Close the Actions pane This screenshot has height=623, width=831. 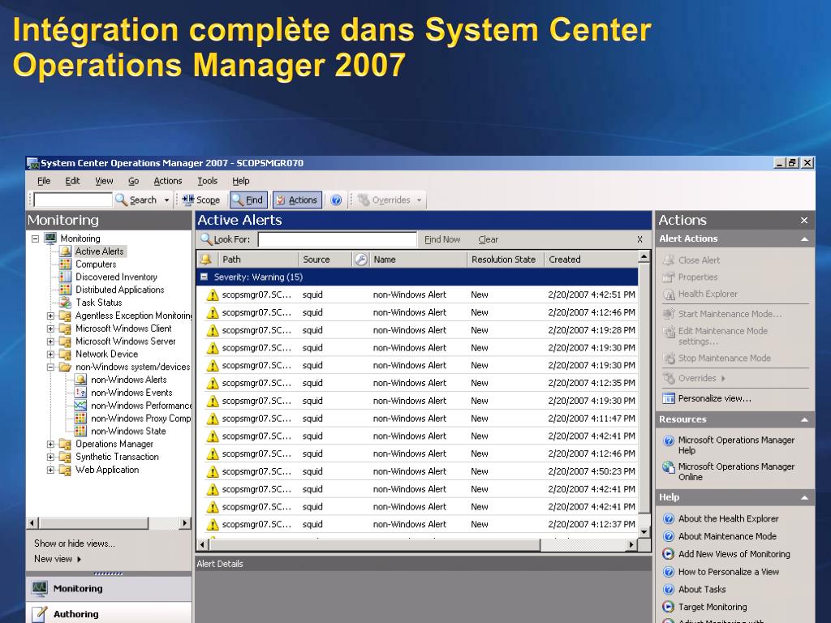click(x=804, y=221)
